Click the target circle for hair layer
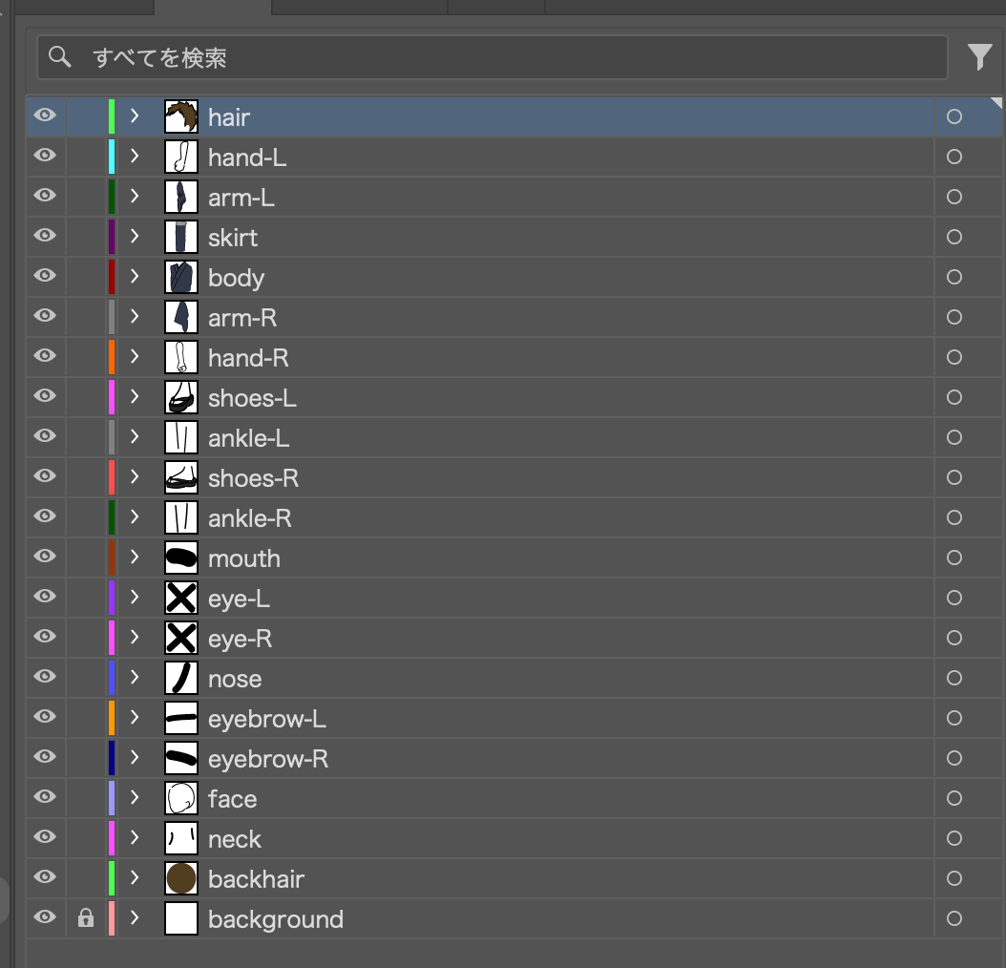The image size is (1006, 968). coord(954,116)
